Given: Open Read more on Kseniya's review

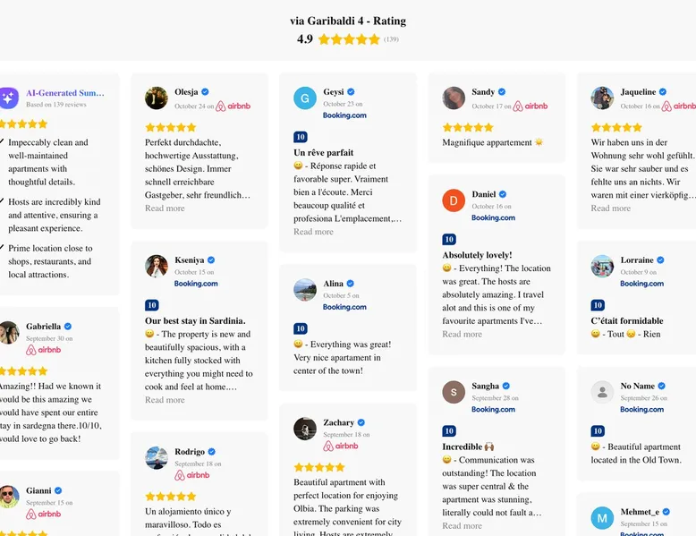Looking at the screenshot, I should pyautogui.click(x=165, y=400).
